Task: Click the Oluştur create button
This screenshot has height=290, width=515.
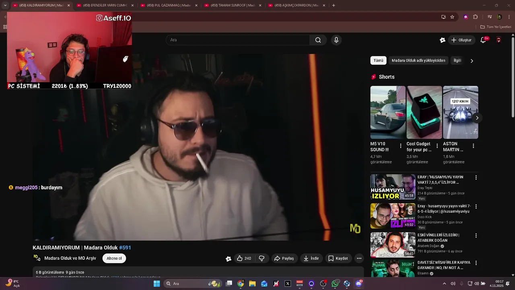Action: tap(461, 40)
